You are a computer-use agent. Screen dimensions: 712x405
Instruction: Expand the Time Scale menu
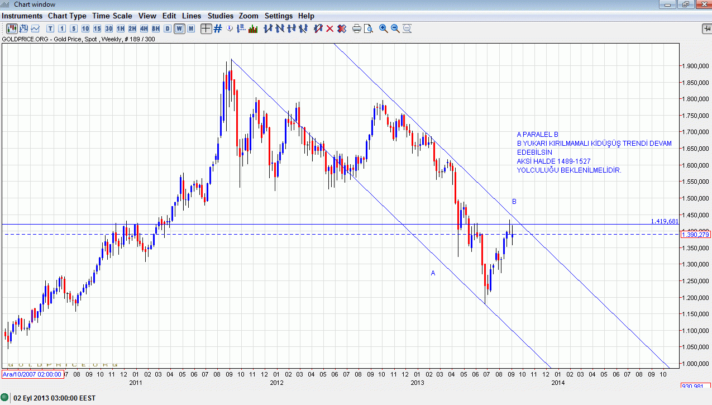click(112, 16)
